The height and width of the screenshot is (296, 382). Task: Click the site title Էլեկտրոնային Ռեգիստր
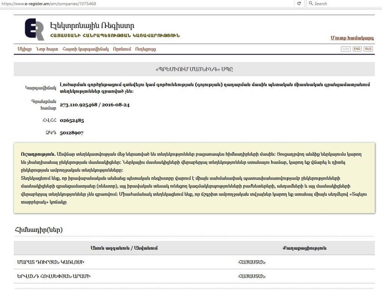pos(92,26)
